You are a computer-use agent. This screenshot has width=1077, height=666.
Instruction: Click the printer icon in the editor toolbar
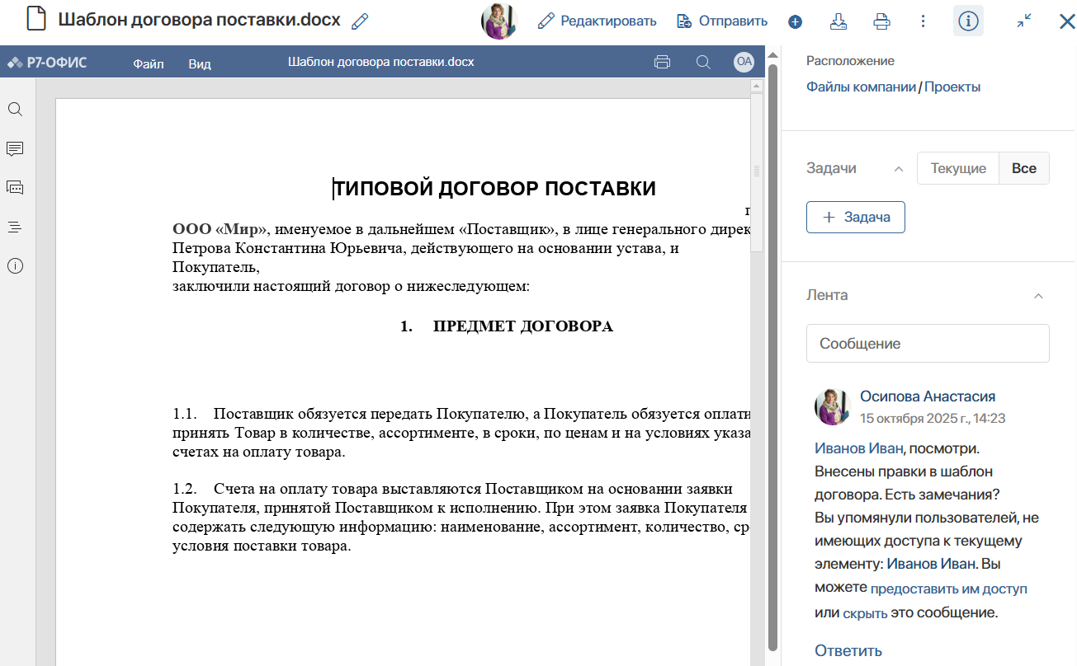point(662,62)
